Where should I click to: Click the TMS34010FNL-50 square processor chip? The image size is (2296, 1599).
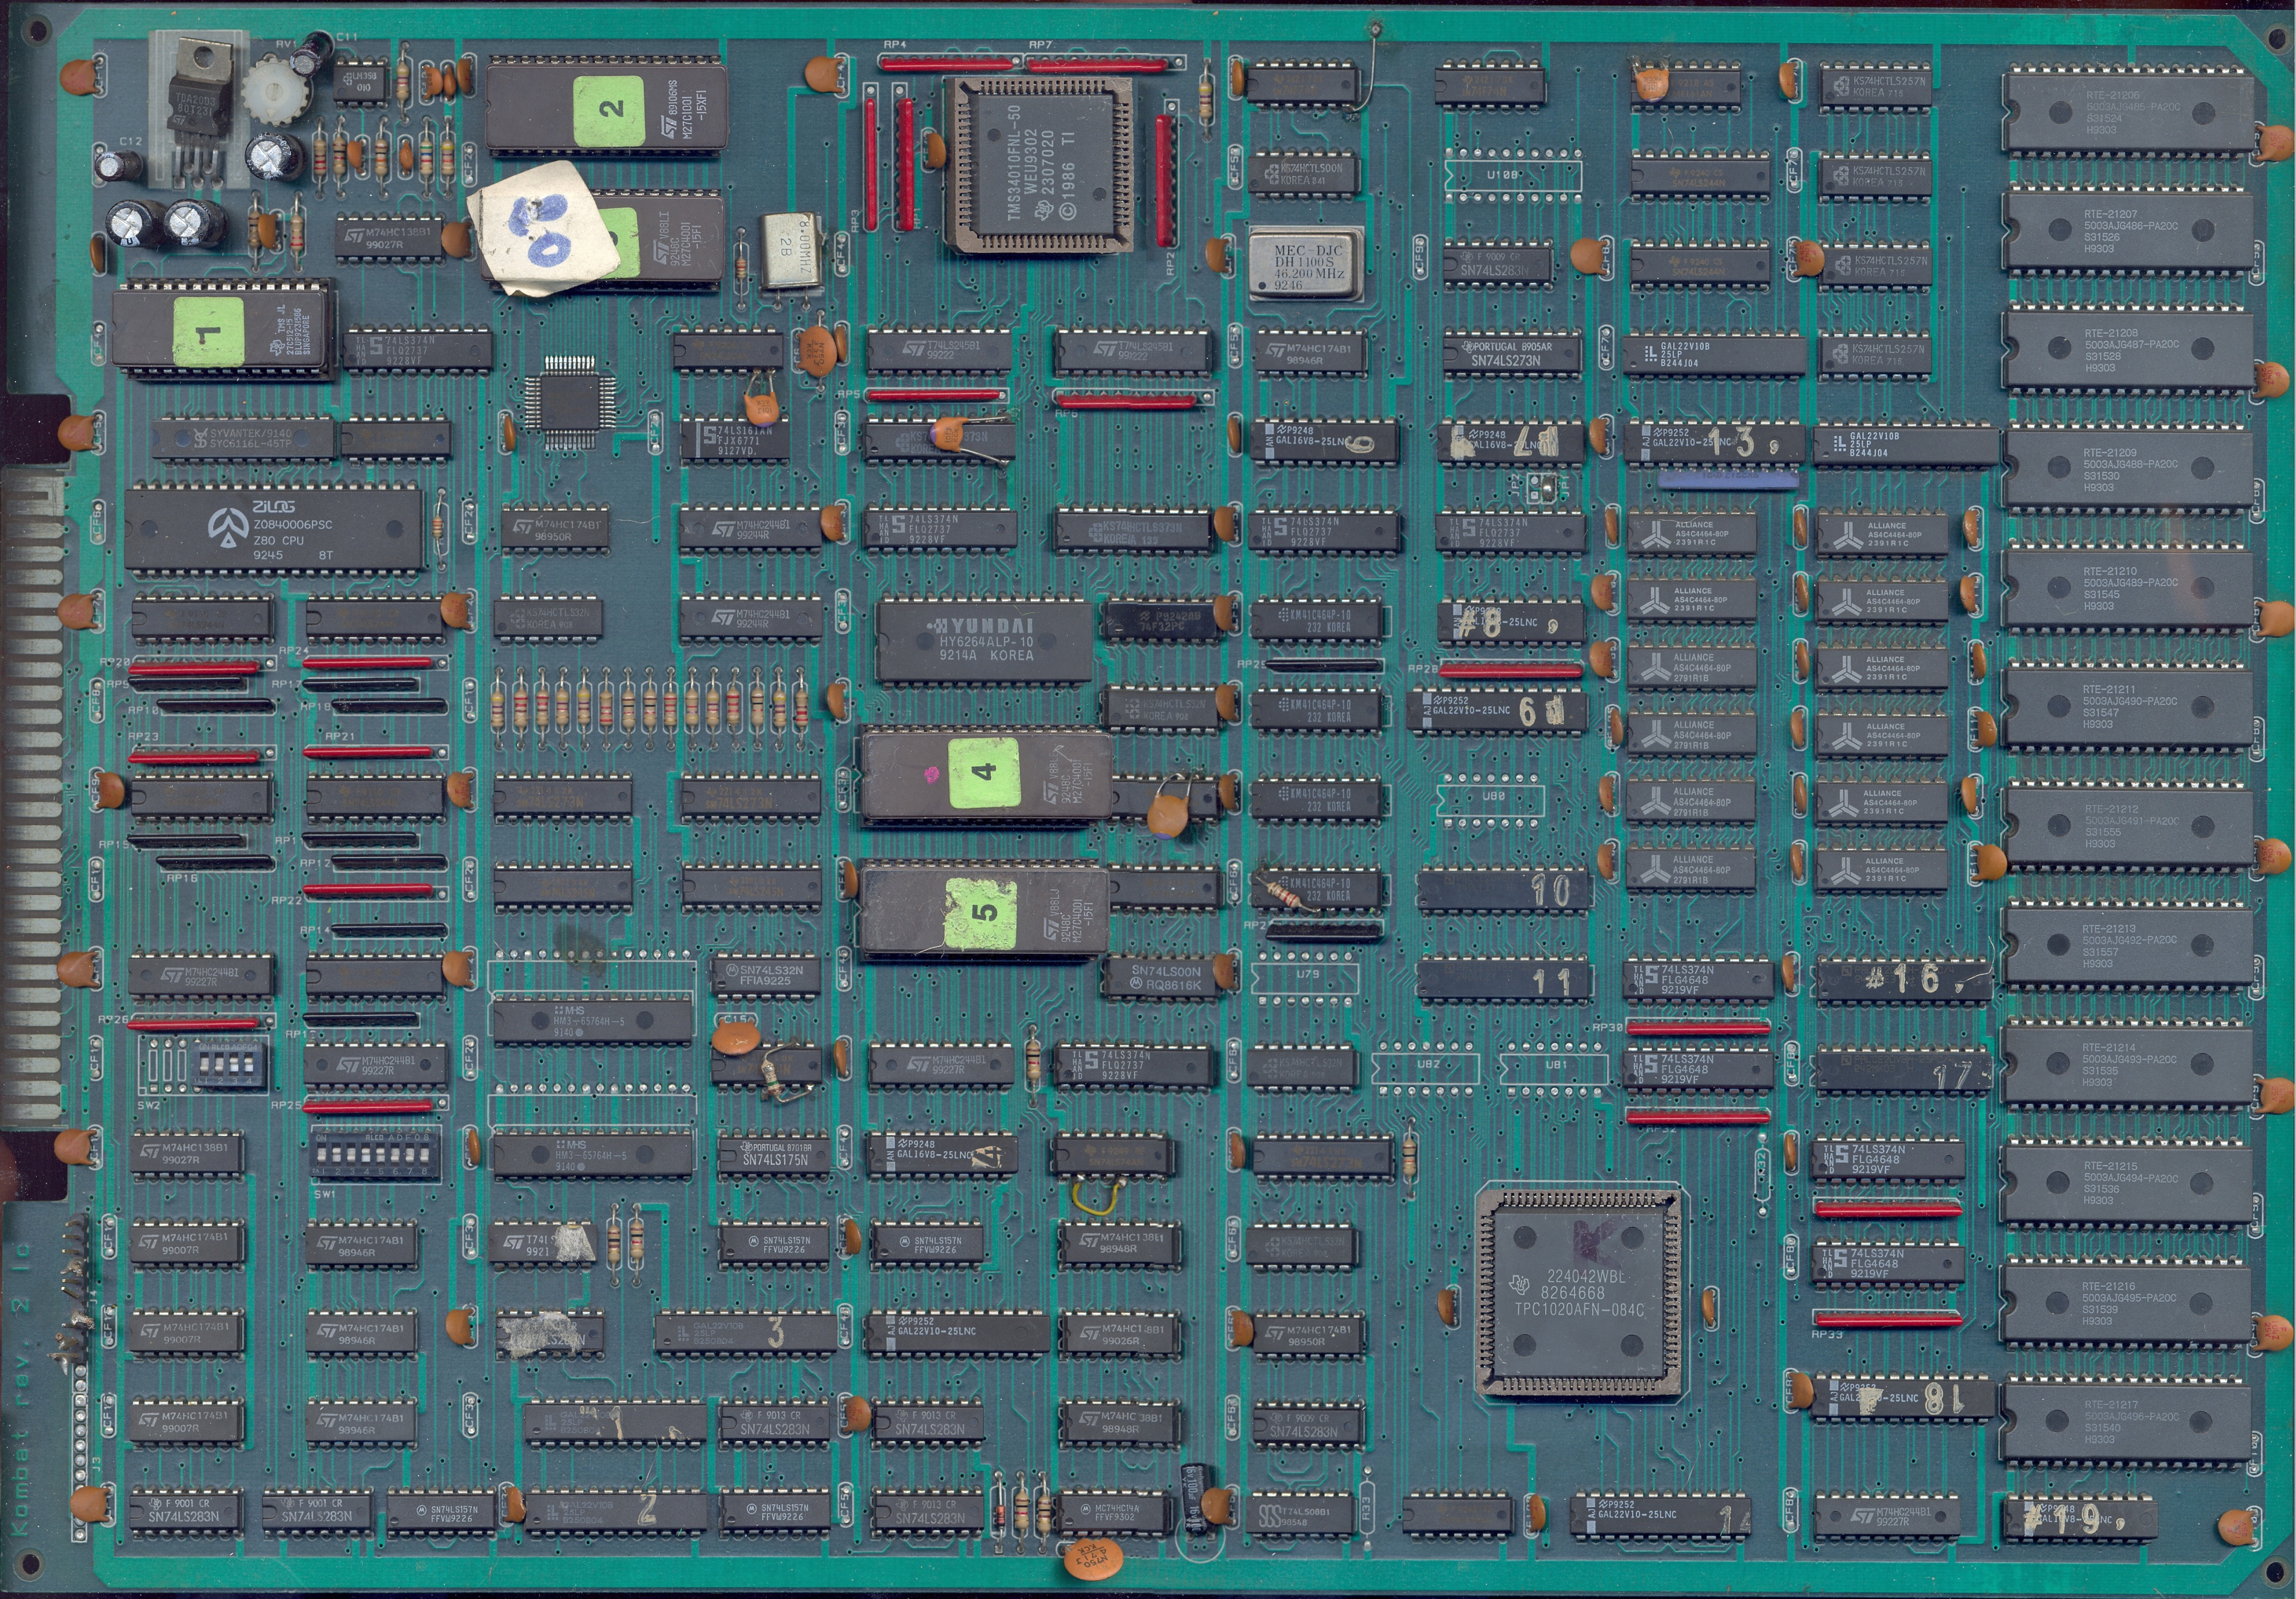(1039, 164)
